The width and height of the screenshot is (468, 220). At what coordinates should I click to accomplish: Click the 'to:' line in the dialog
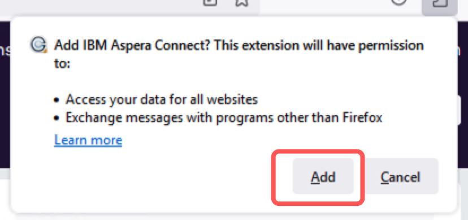point(62,64)
